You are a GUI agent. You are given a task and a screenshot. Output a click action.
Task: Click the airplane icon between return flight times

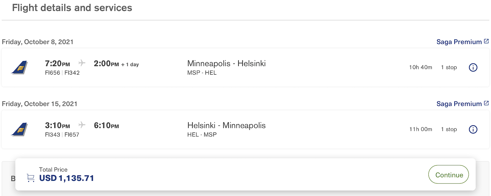tap(81, 124)
